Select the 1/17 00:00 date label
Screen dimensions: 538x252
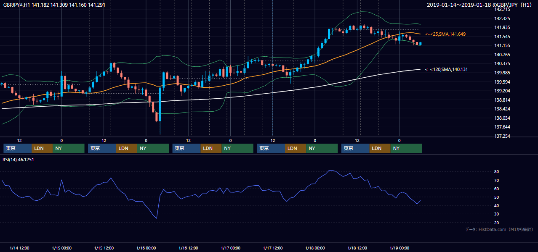click(231, 248)
